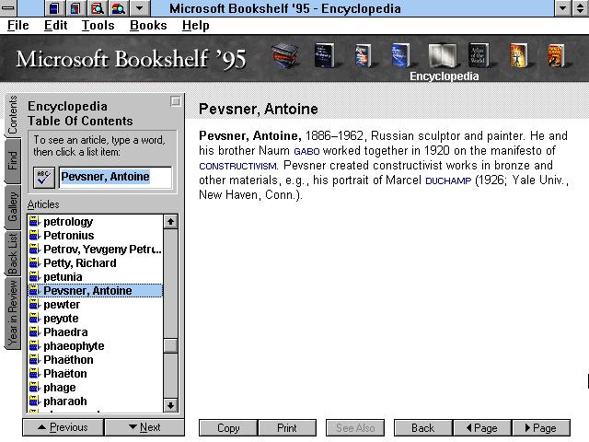
Task: Open the Help menu
Action: tap(196, 25)
